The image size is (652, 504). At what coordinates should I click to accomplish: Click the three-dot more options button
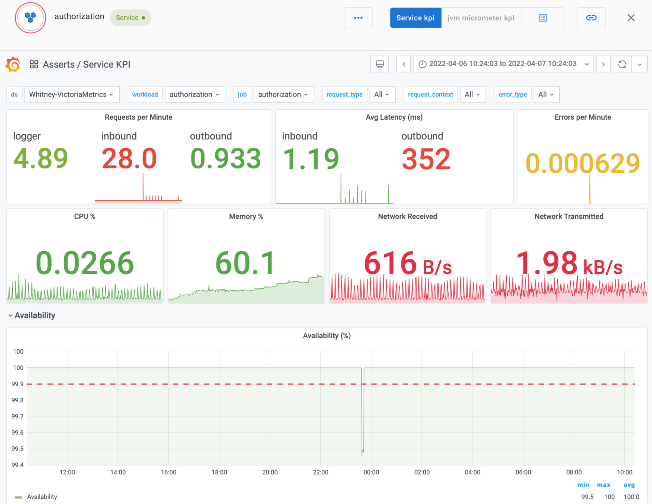[x=358, y=18]
